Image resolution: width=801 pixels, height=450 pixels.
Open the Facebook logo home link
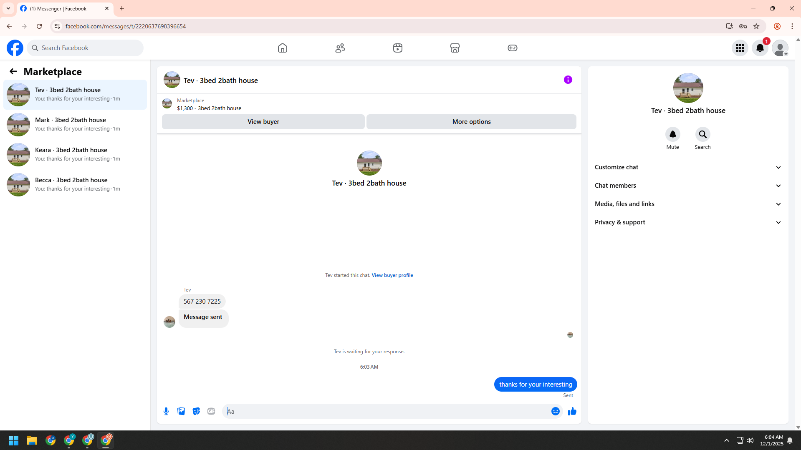(x=15, y=48)
